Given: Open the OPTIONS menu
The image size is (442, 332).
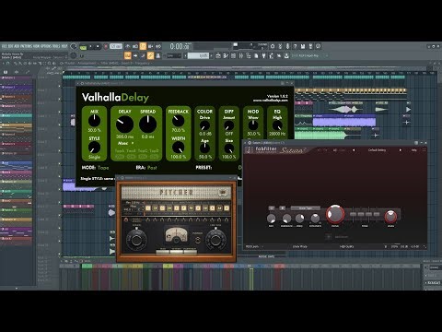Looking at the screenshot, I should (x=46, y=46).
